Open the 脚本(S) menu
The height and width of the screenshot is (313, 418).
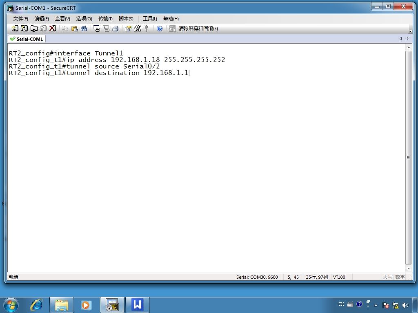coord(126,19)
